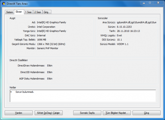Minimize the DirectX Tanı Aracı window
This screenshot has height=120, width=165.
coord(144,3)
